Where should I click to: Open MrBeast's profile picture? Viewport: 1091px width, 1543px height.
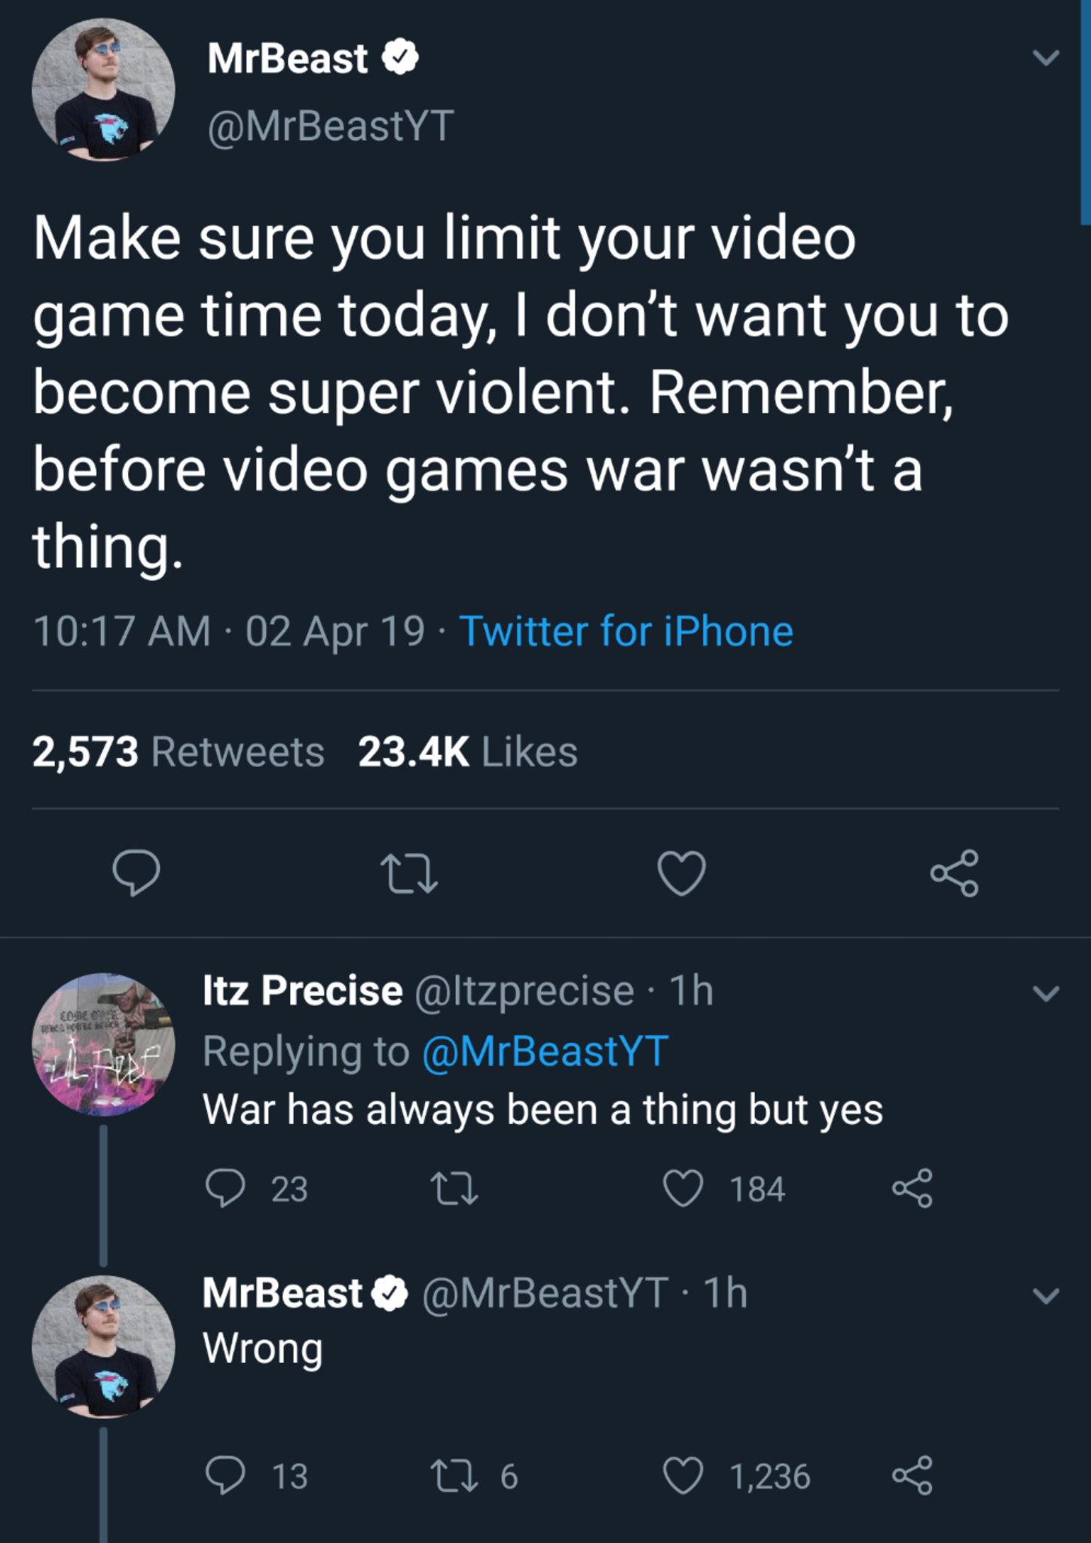click(104, 90)
